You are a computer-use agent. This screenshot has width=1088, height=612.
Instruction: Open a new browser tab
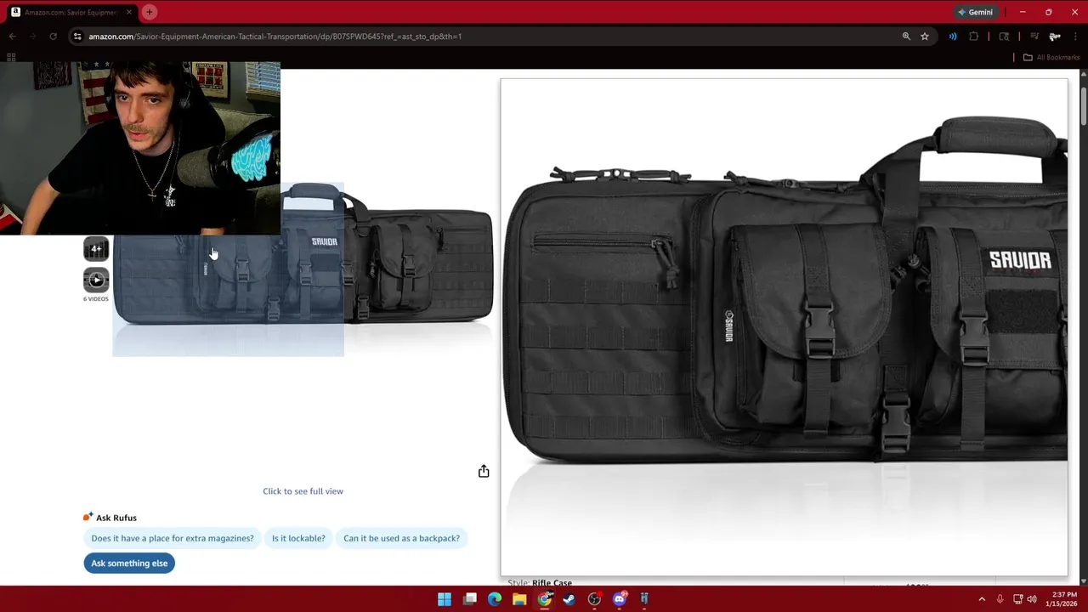[149, 12]
